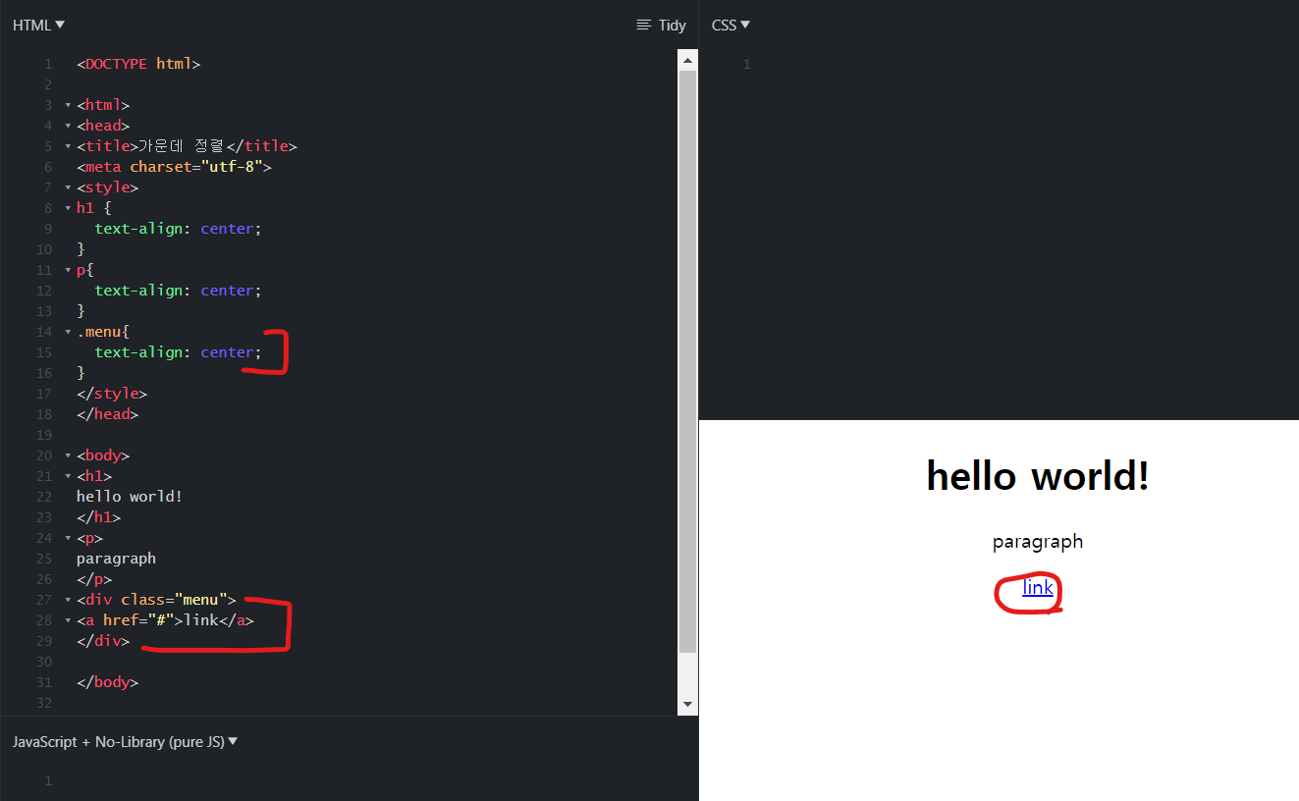Open the CSS language dropdown

[x=731, y=25]
